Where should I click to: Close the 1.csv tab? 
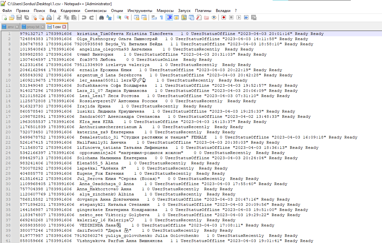tap(64, 27)
